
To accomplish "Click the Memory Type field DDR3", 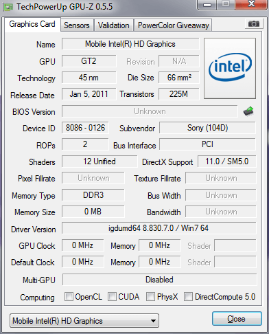I will pyautogui.click(x=93, y=195).
